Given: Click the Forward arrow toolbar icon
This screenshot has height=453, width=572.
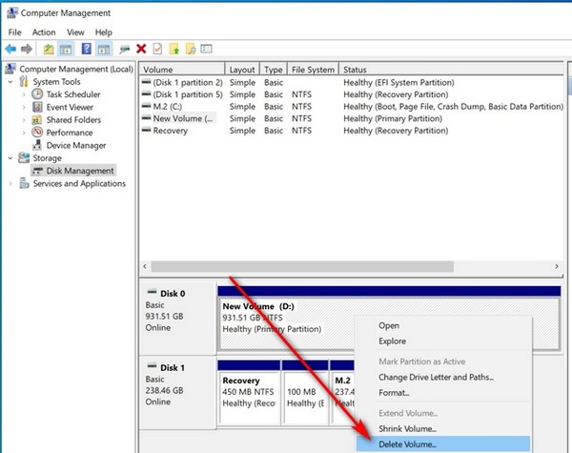Looking at the screenshot, I should [27, 49].
